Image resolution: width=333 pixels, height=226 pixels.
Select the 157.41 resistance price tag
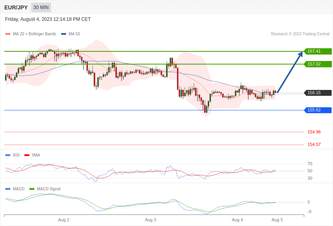click(318, 51)
